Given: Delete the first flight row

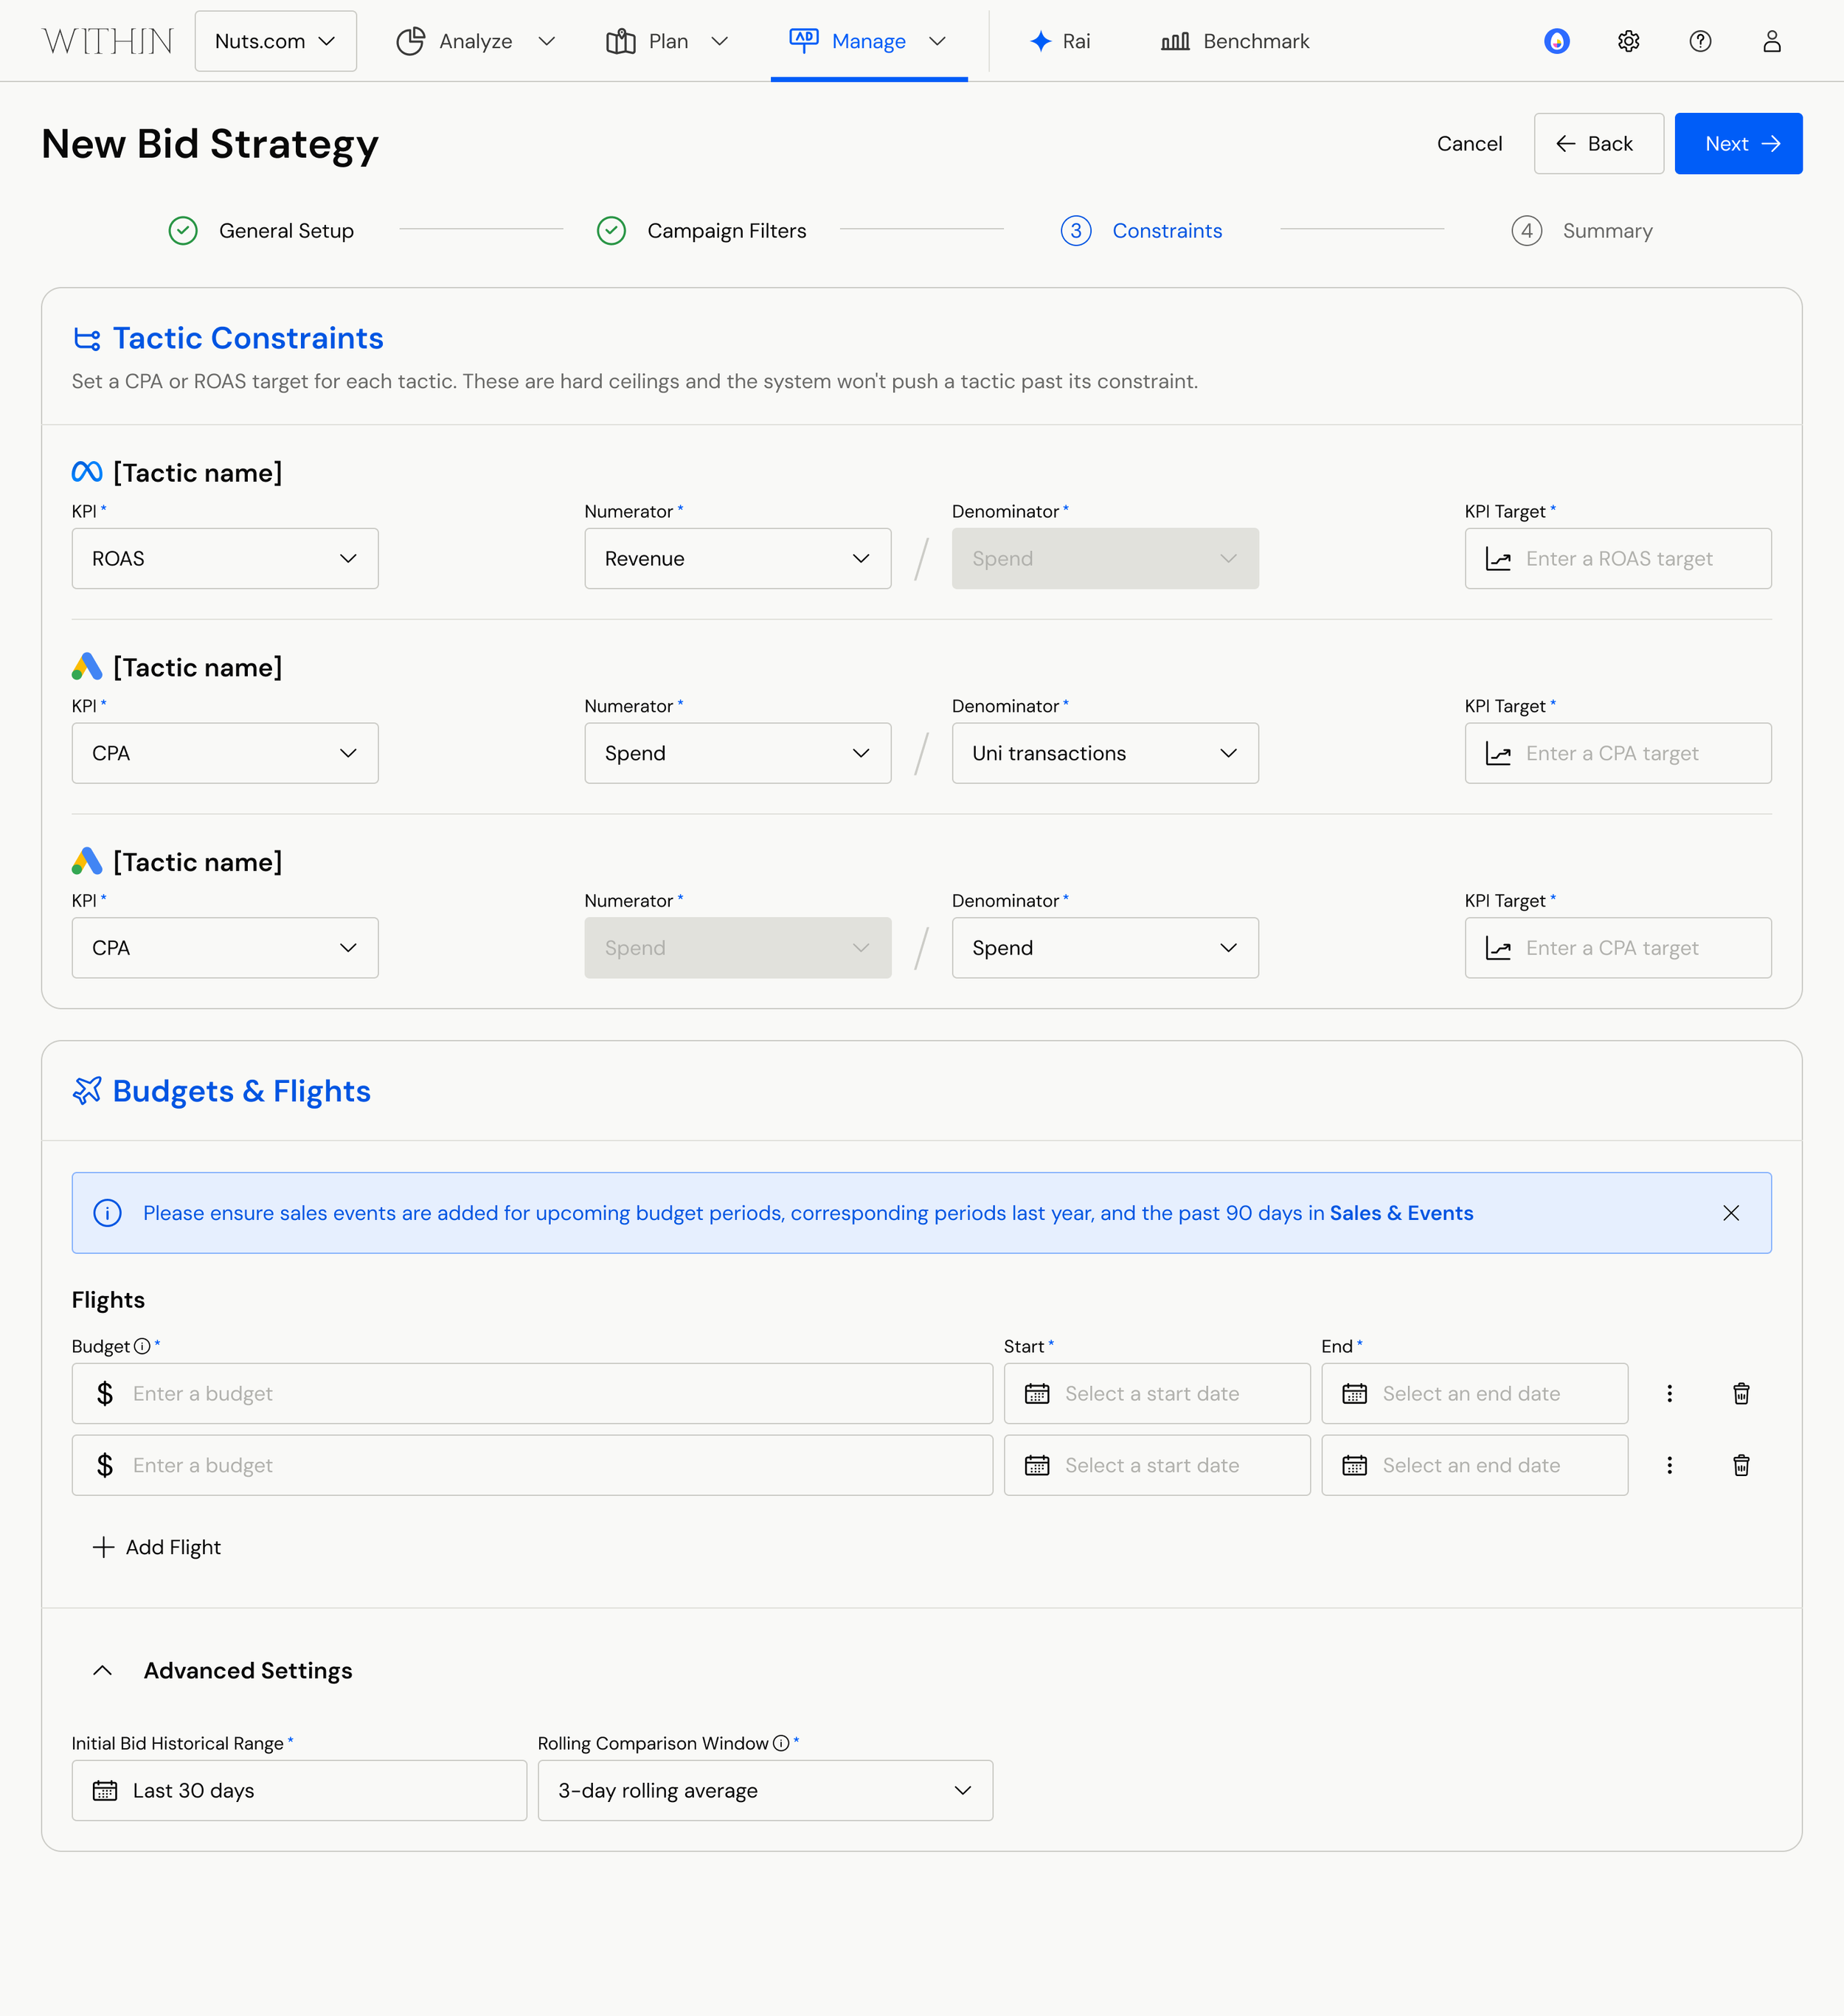Looking at the screenshot, I should 1741,1393.
